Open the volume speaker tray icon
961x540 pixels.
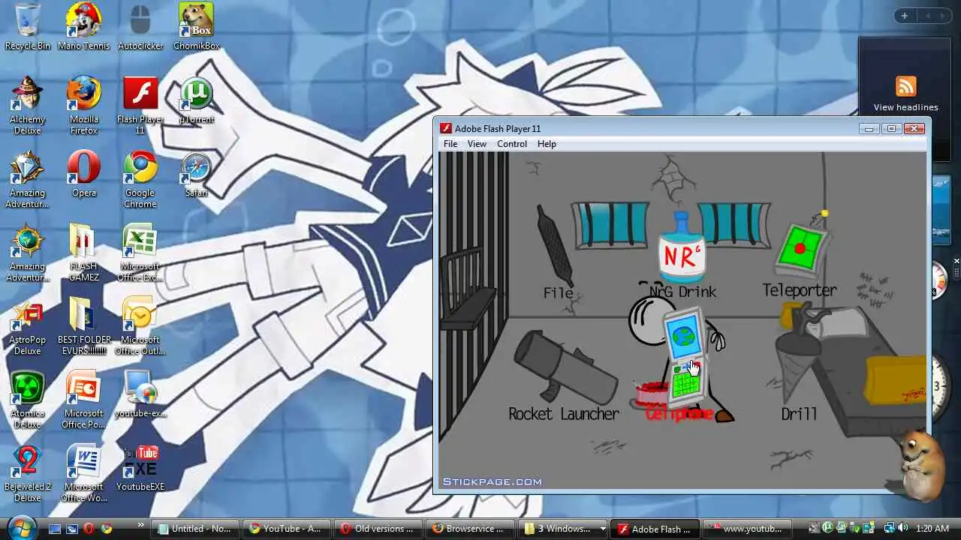pos(902,528)
